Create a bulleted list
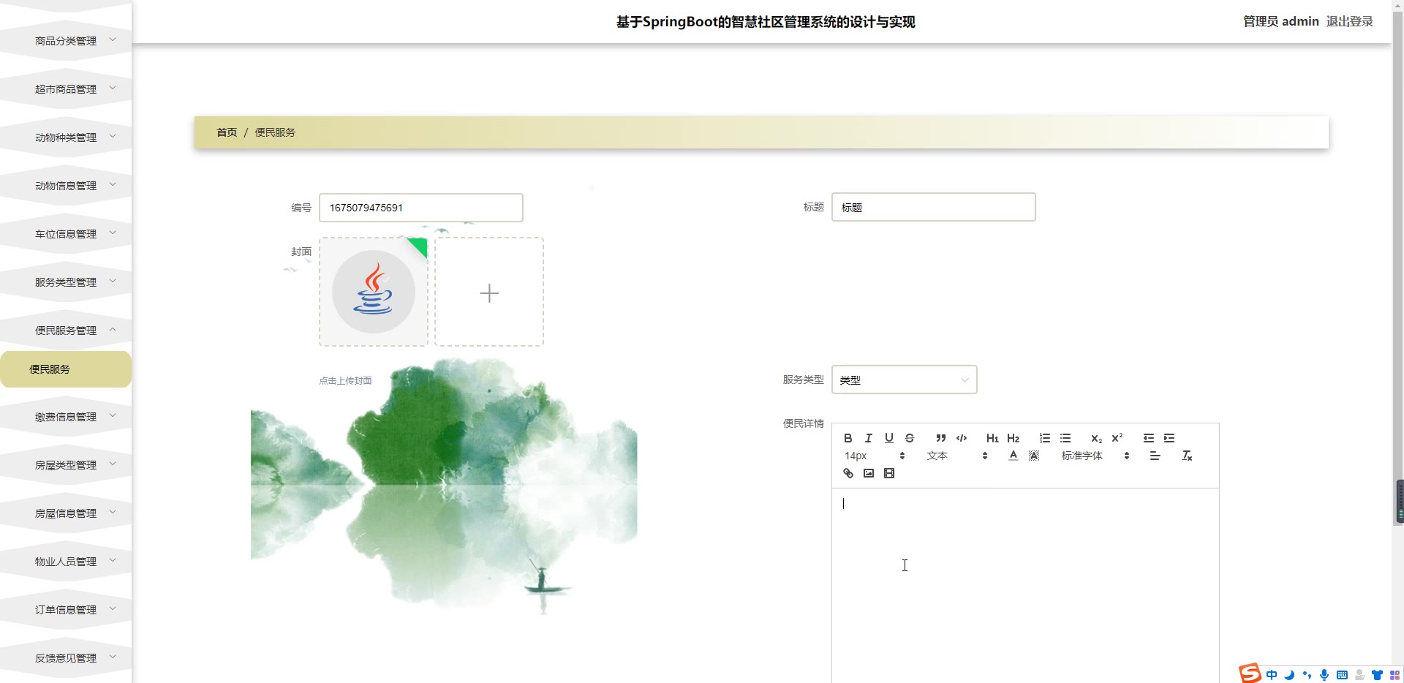Image resolution: width=1404 pixels, height=683 pixels. tap(1065, 438)
